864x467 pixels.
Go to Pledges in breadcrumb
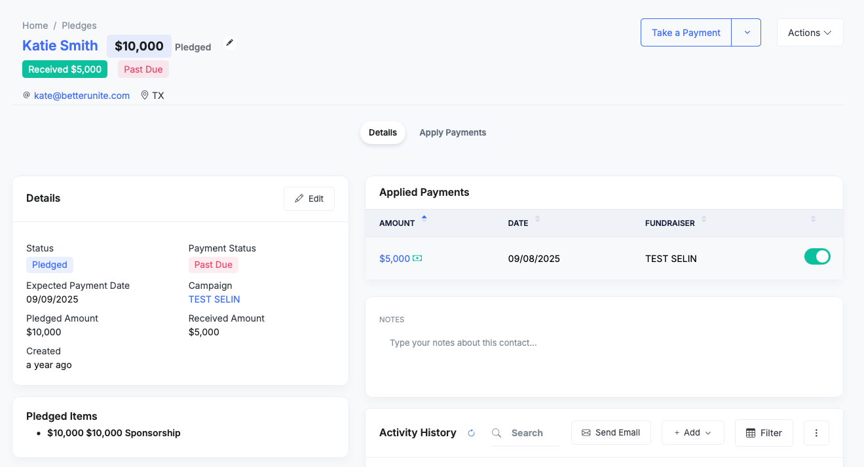(79, 26)
